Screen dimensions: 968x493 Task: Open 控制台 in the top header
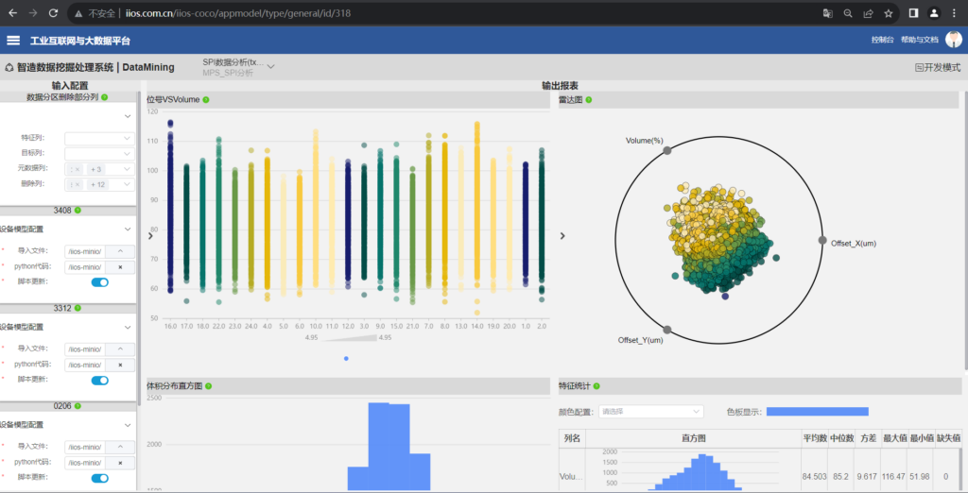click(x=882, y=40)
